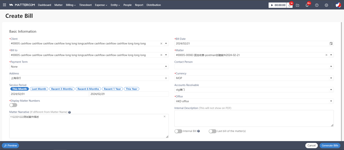Open the folder icon in top bar

coord(298,5)
